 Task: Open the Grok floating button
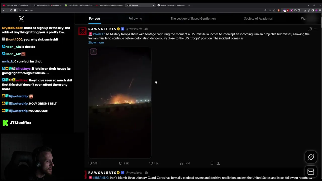[x=311, y=157]
